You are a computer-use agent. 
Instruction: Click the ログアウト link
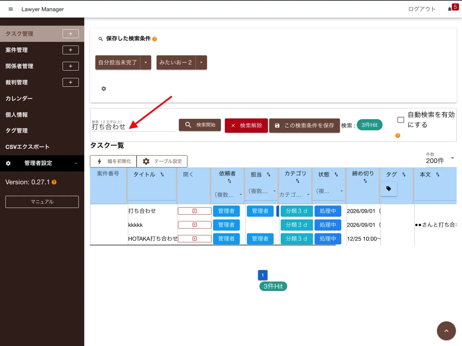[422, 9]
